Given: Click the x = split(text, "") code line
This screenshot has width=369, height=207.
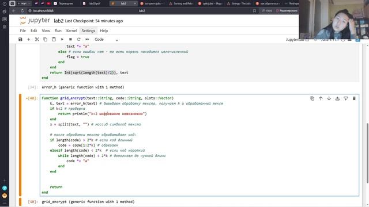Looking at the screenshot, I should (x=95, y=124).
